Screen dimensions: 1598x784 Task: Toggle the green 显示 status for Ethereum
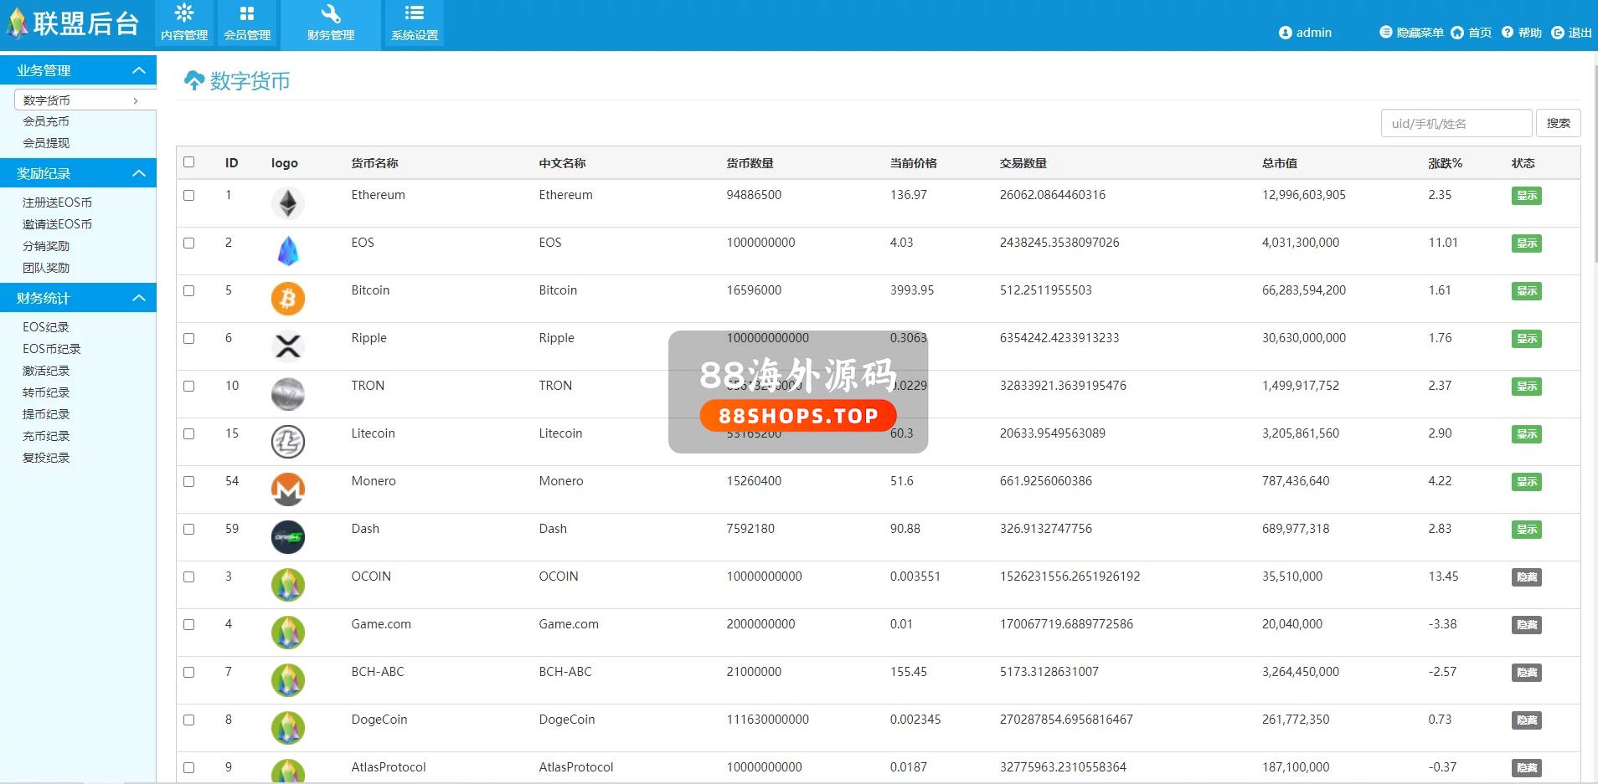(1526, 196)
